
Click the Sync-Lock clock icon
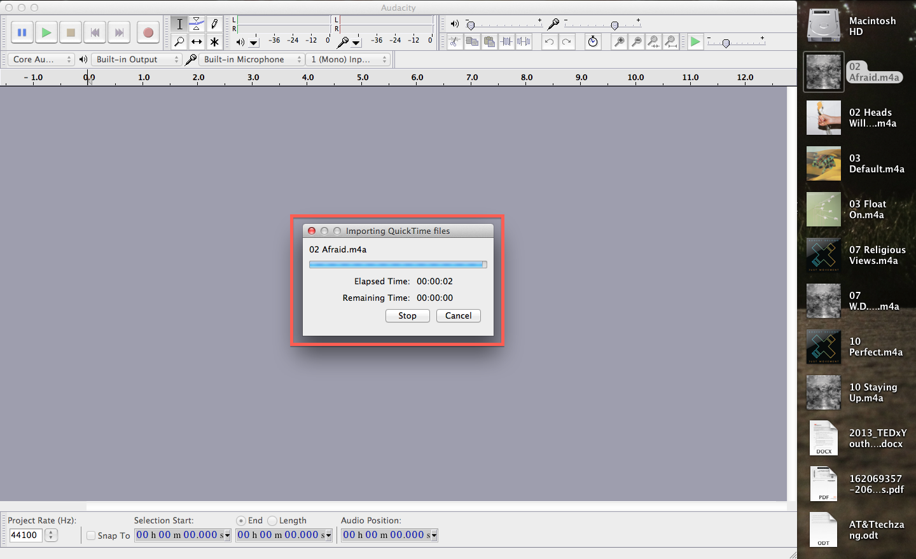click(x=593, y=42)
